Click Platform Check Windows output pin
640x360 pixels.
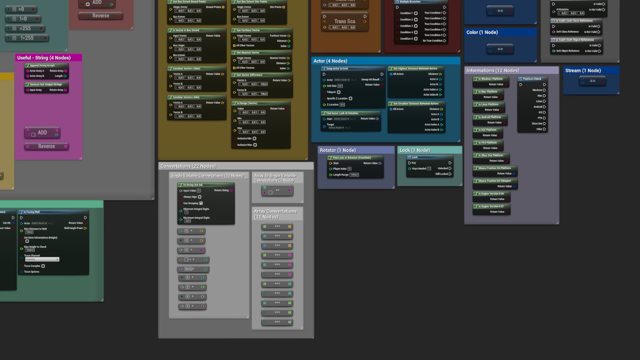[544, 90]
